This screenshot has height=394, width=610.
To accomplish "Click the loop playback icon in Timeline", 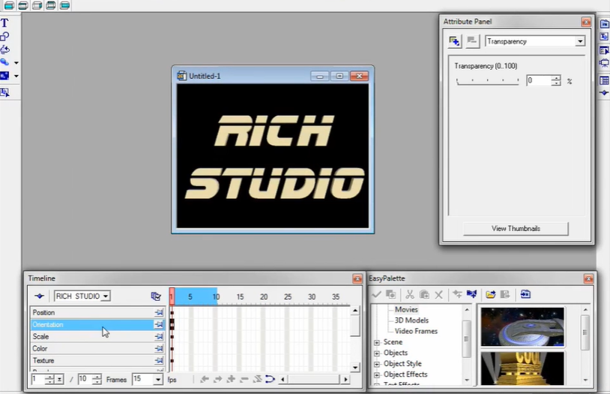I will point(270,380).
